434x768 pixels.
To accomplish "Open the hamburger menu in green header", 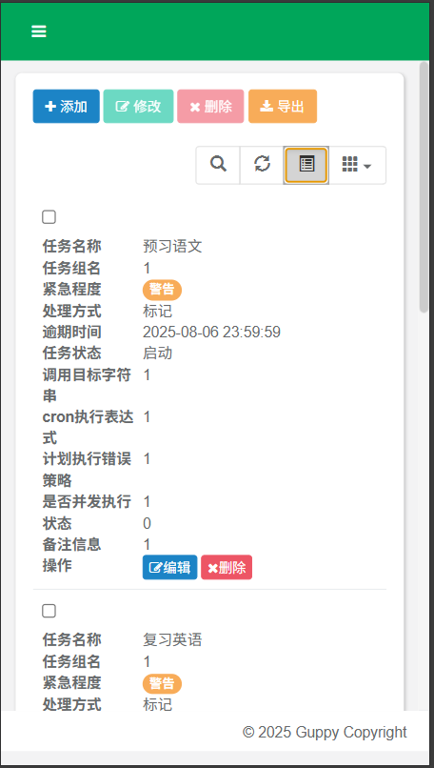I will [x=39, y=31].
